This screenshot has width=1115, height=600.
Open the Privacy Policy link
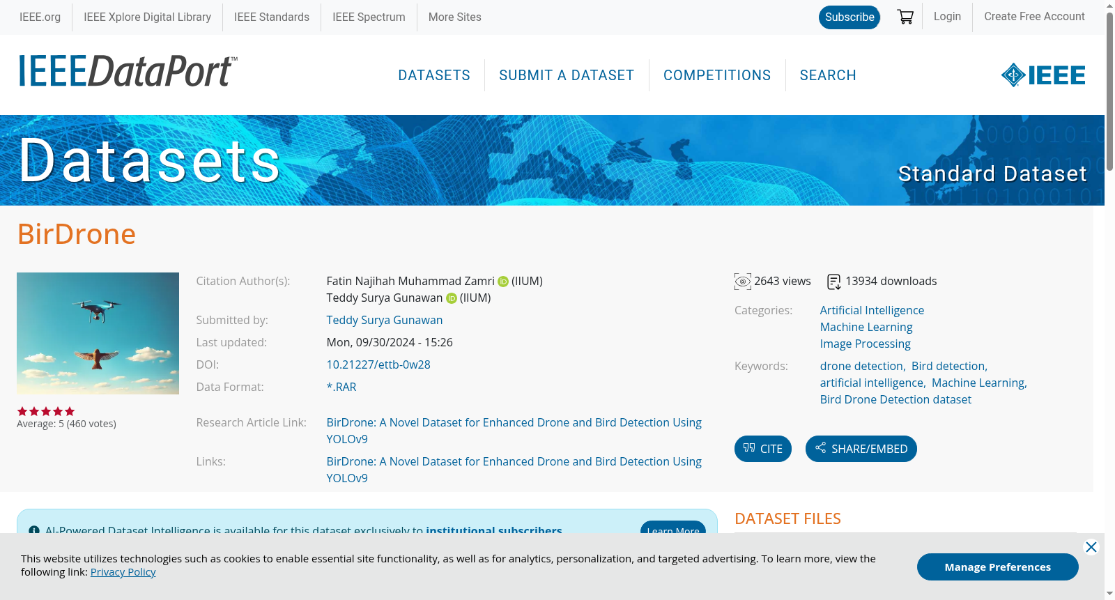pyautogui.click(x=123, y=572)
